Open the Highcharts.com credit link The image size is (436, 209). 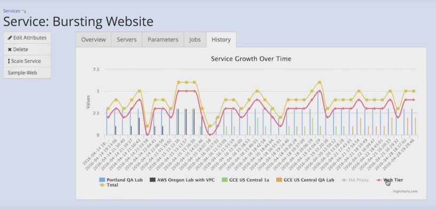pos(405,191)
